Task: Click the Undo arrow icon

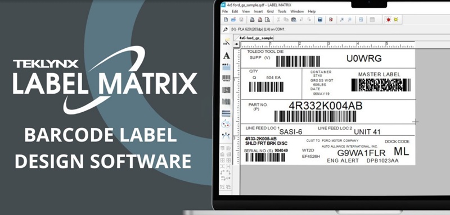Action: 301,20
